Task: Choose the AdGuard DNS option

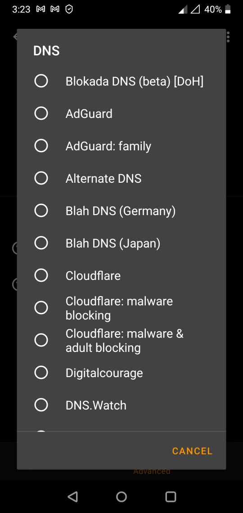Action: pyautogui.click(x=41, y=113)
